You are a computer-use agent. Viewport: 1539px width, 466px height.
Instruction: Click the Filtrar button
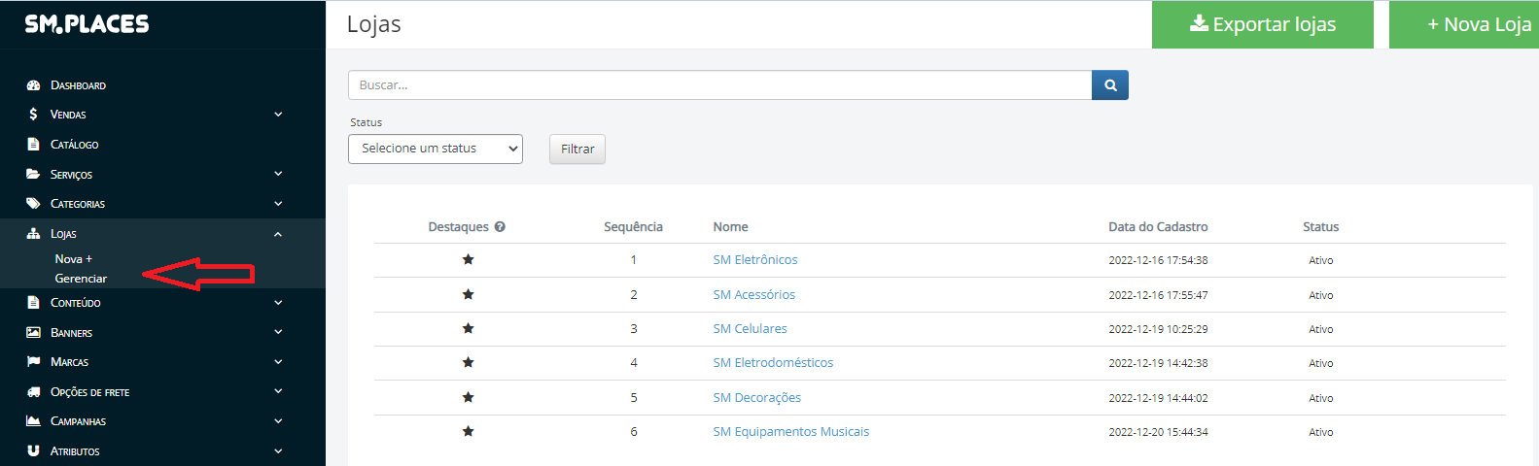(x=577, y=149)
